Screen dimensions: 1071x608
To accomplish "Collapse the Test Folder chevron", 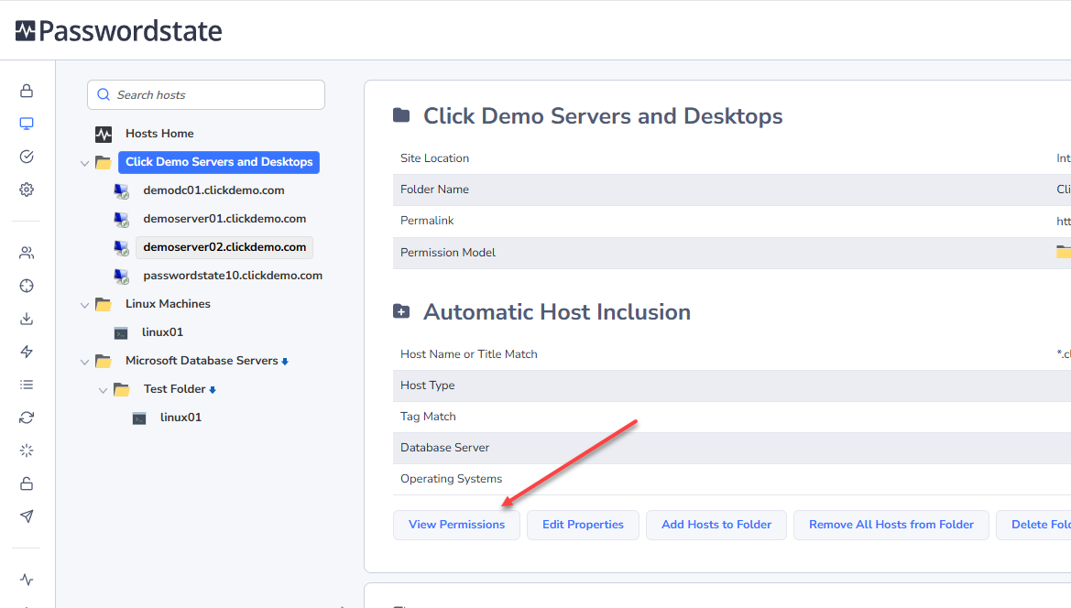I will (x=104, y=390).
